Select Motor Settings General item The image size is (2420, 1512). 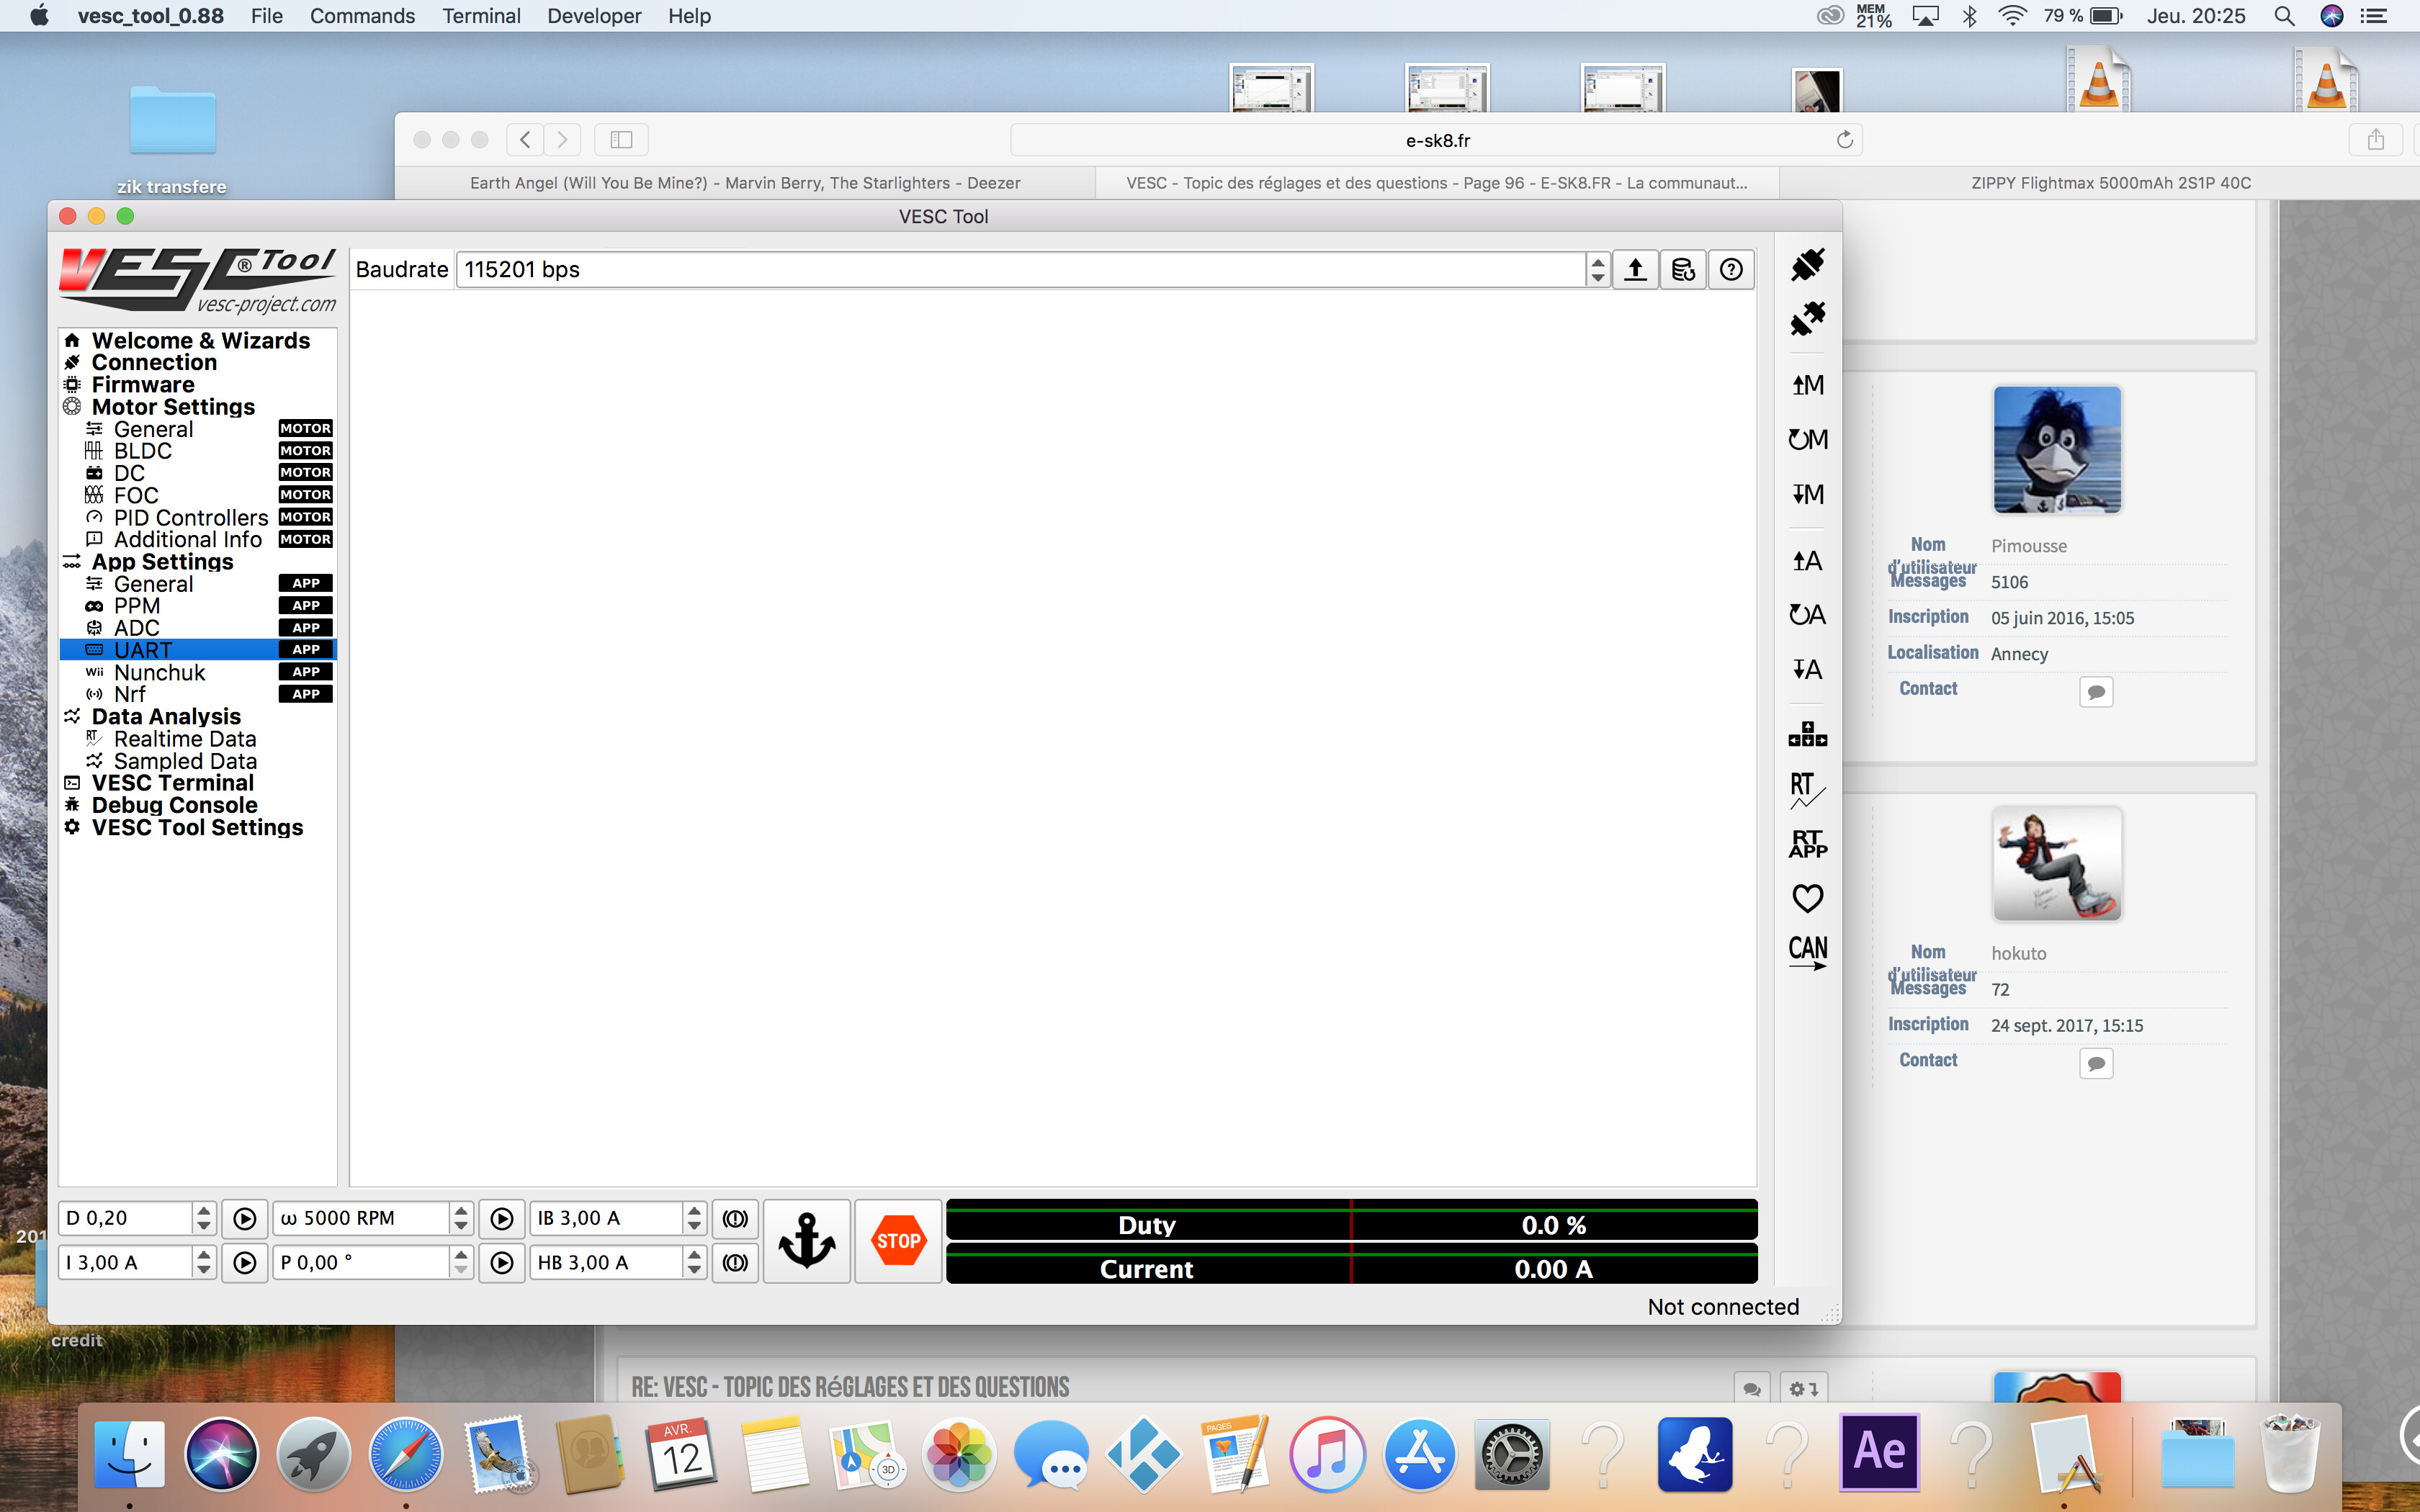click(x=153, y=429)
